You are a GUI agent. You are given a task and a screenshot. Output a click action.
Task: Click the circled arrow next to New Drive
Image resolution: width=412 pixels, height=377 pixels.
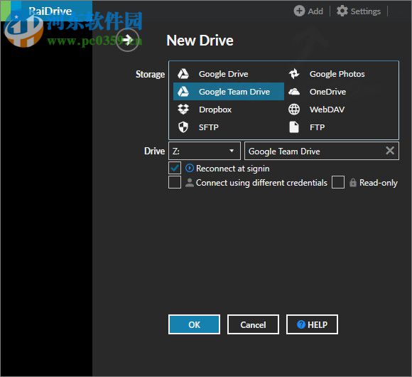click(128, 40)
